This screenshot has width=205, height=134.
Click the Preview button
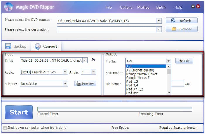pos(85,83)
